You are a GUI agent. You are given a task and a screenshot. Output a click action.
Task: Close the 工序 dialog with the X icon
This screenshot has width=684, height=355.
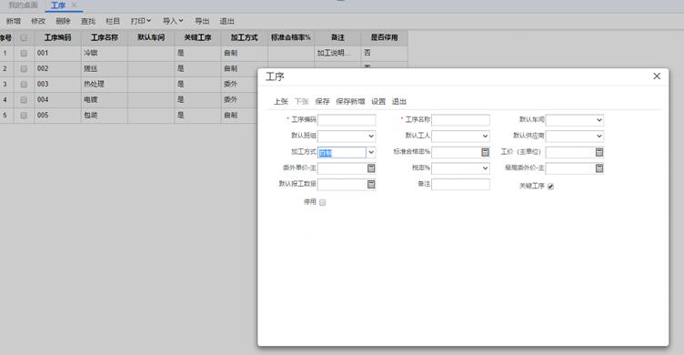pyautogui.click(x=657, y=76)
